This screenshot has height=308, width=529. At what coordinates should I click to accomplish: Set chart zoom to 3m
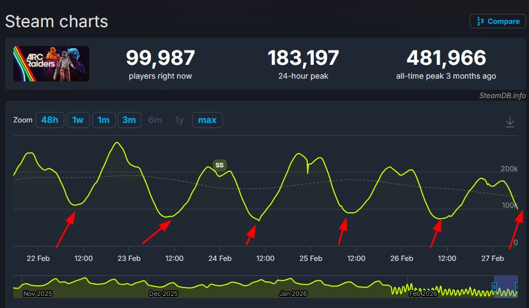[129, 120]
